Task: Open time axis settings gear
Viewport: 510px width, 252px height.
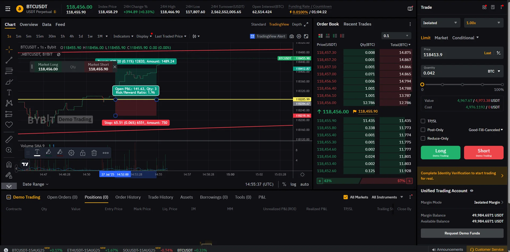Action: click(x=302, y=174)
